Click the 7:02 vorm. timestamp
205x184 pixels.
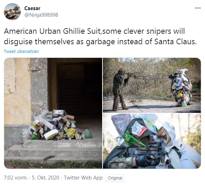[16, 178]
